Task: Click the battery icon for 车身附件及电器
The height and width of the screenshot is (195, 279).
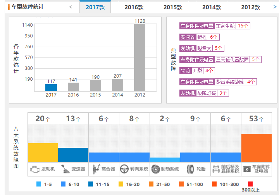Action: tap(247, 169)
